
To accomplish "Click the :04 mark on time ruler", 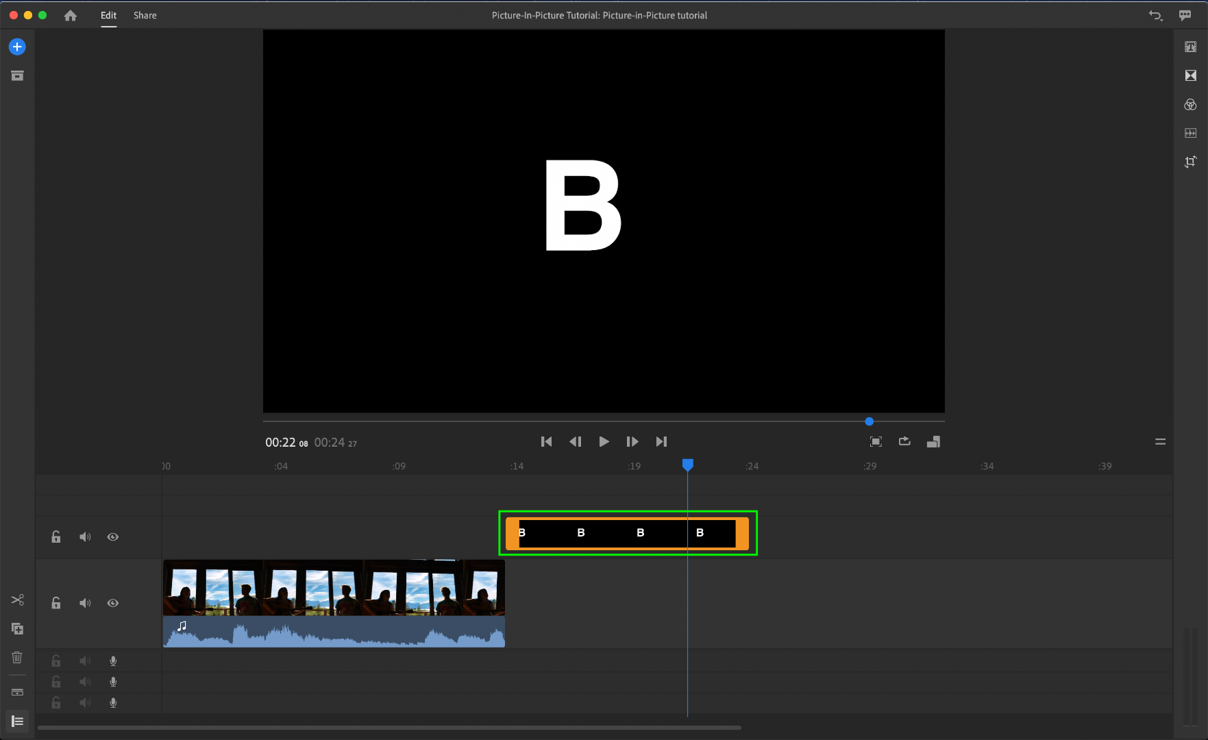I will [281, 466].
